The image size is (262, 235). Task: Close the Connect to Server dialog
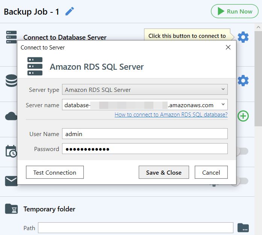coord(228,47)
